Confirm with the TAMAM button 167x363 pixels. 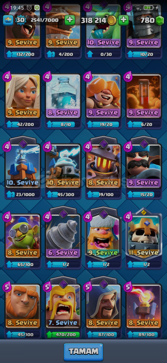83,352
